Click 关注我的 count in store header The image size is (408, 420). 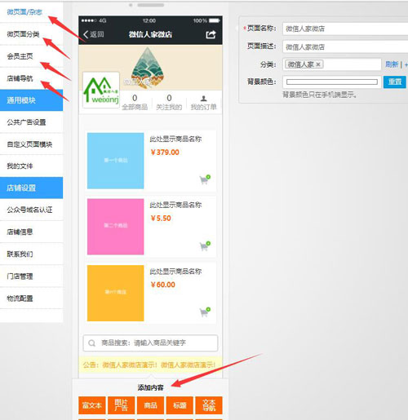169,102
